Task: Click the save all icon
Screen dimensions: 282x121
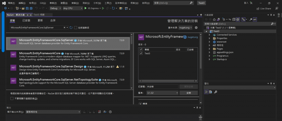Action: (31, 8)
